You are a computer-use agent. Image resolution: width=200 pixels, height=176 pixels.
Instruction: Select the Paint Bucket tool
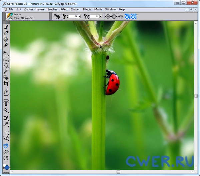tap(6, 39)
